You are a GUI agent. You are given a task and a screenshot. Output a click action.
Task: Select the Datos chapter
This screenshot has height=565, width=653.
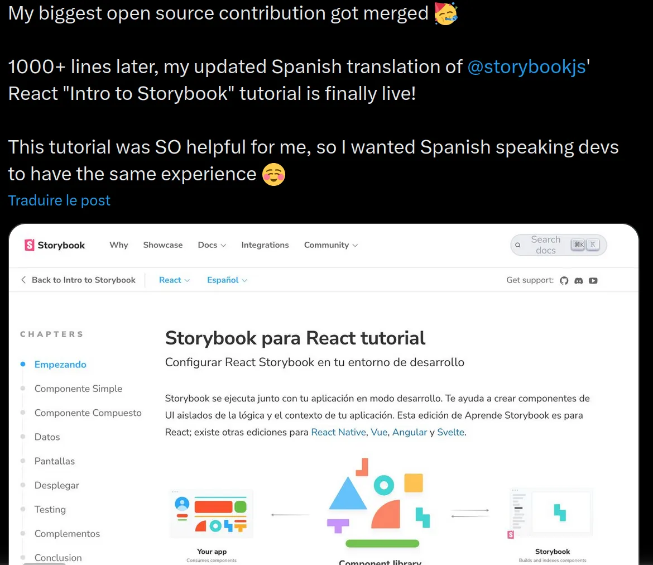pos(47,437)
